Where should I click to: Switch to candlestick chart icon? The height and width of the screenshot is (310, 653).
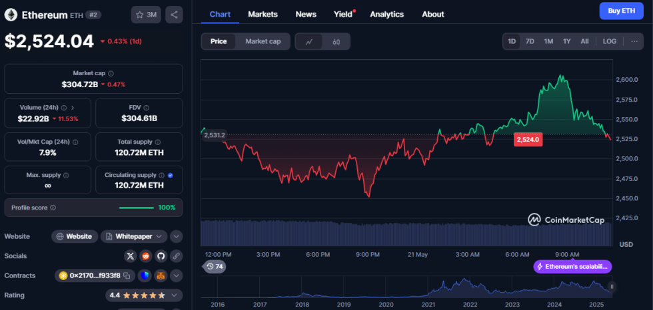click(336, 41)
